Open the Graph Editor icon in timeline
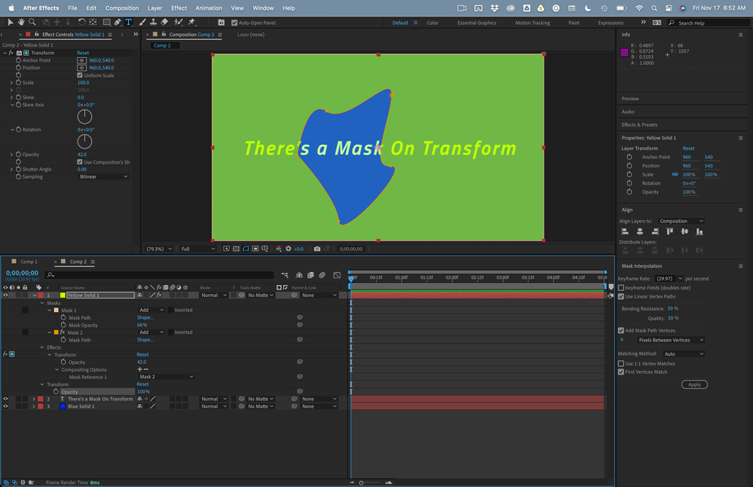 337,275
